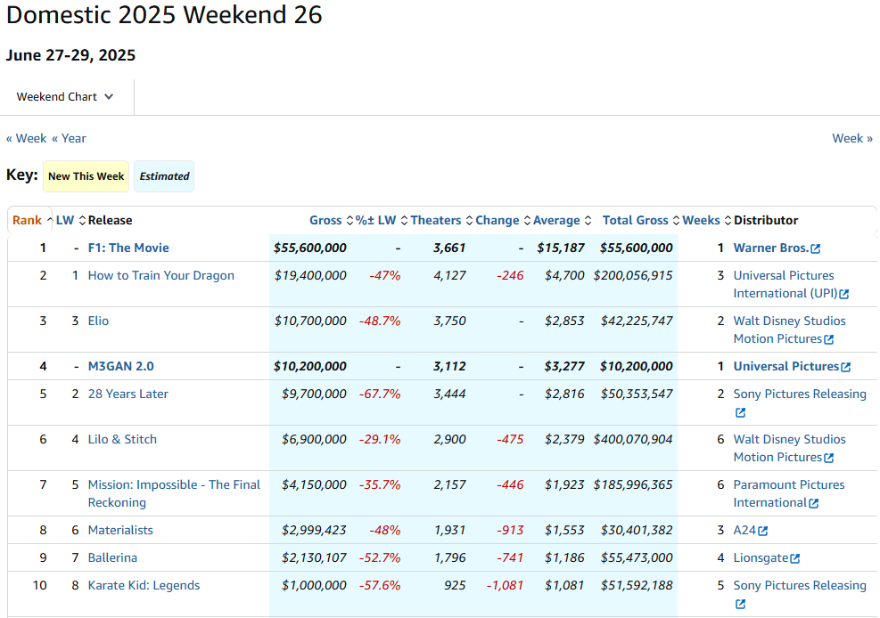The height and width of the screenshot is (618, 880).
Task: Open external link icon next to A24
Action: (x=762, y=531)
